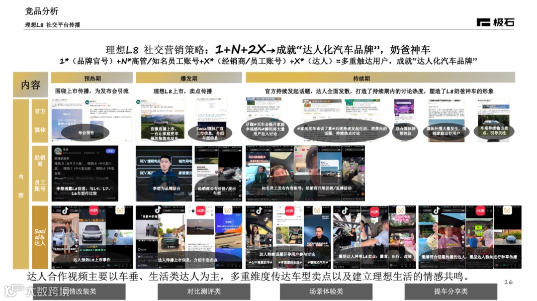Click gold butterfly logo in 达人传播上市信息 group
Viewport: 537px width, 301px height.
(x=227, y=210)
